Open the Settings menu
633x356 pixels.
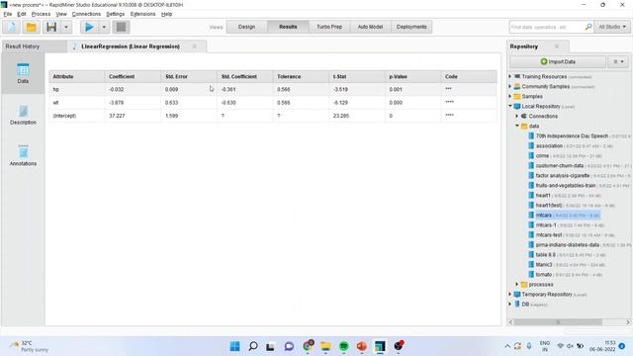point(115,14)
